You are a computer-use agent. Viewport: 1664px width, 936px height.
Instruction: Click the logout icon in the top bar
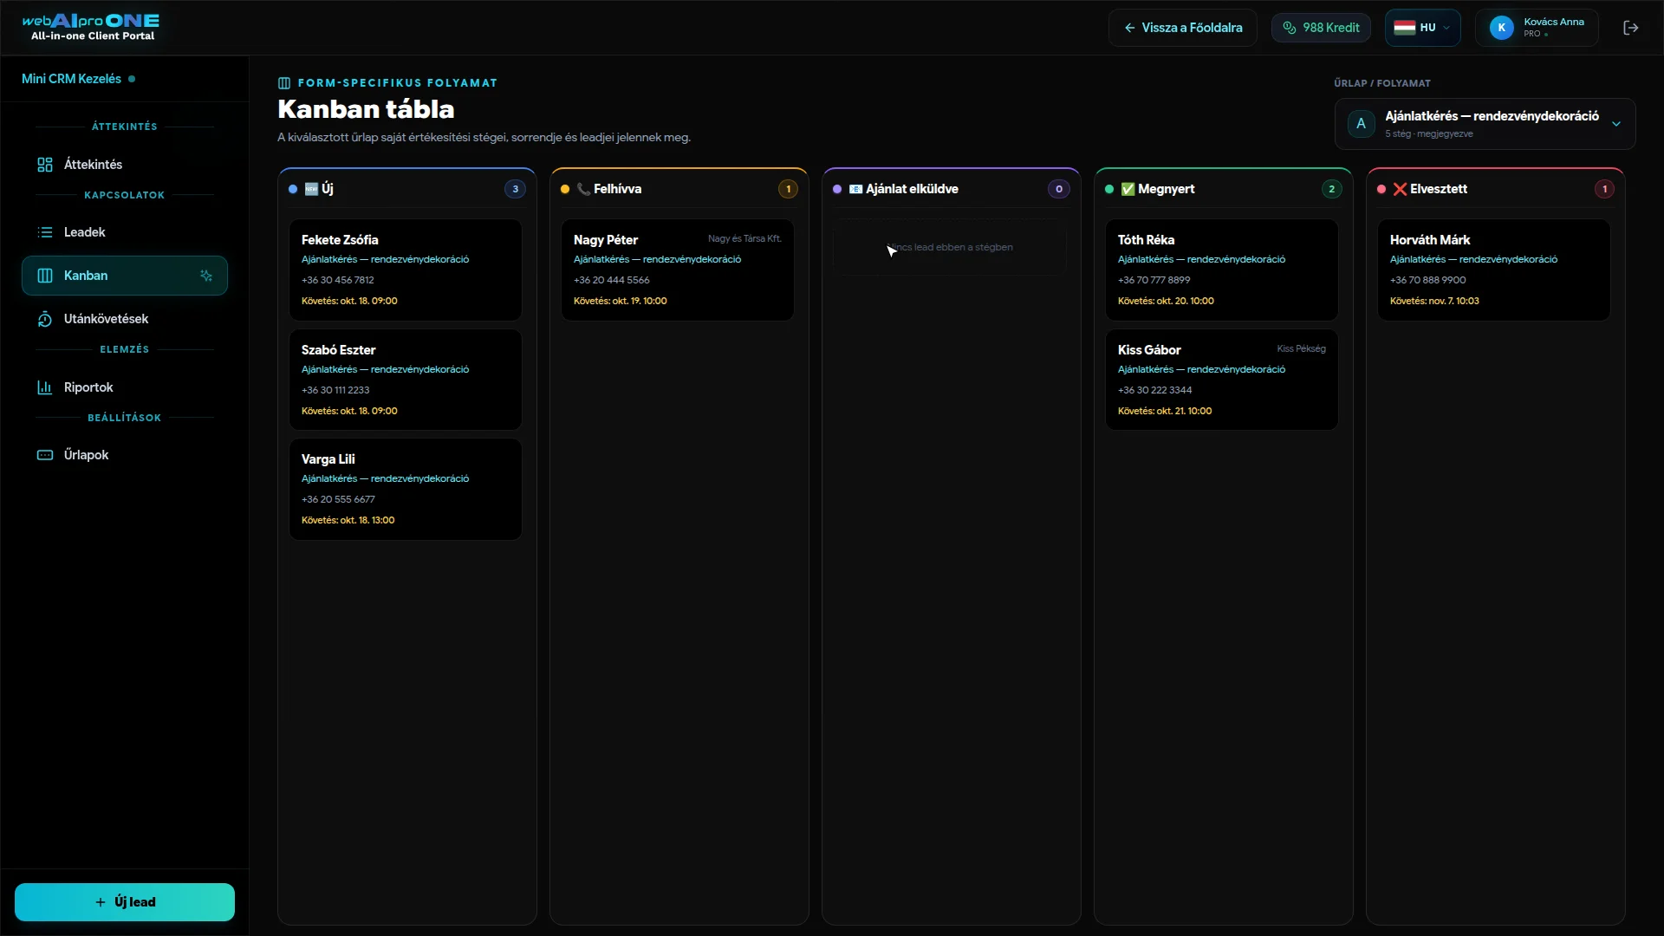tap(1630, 28)
